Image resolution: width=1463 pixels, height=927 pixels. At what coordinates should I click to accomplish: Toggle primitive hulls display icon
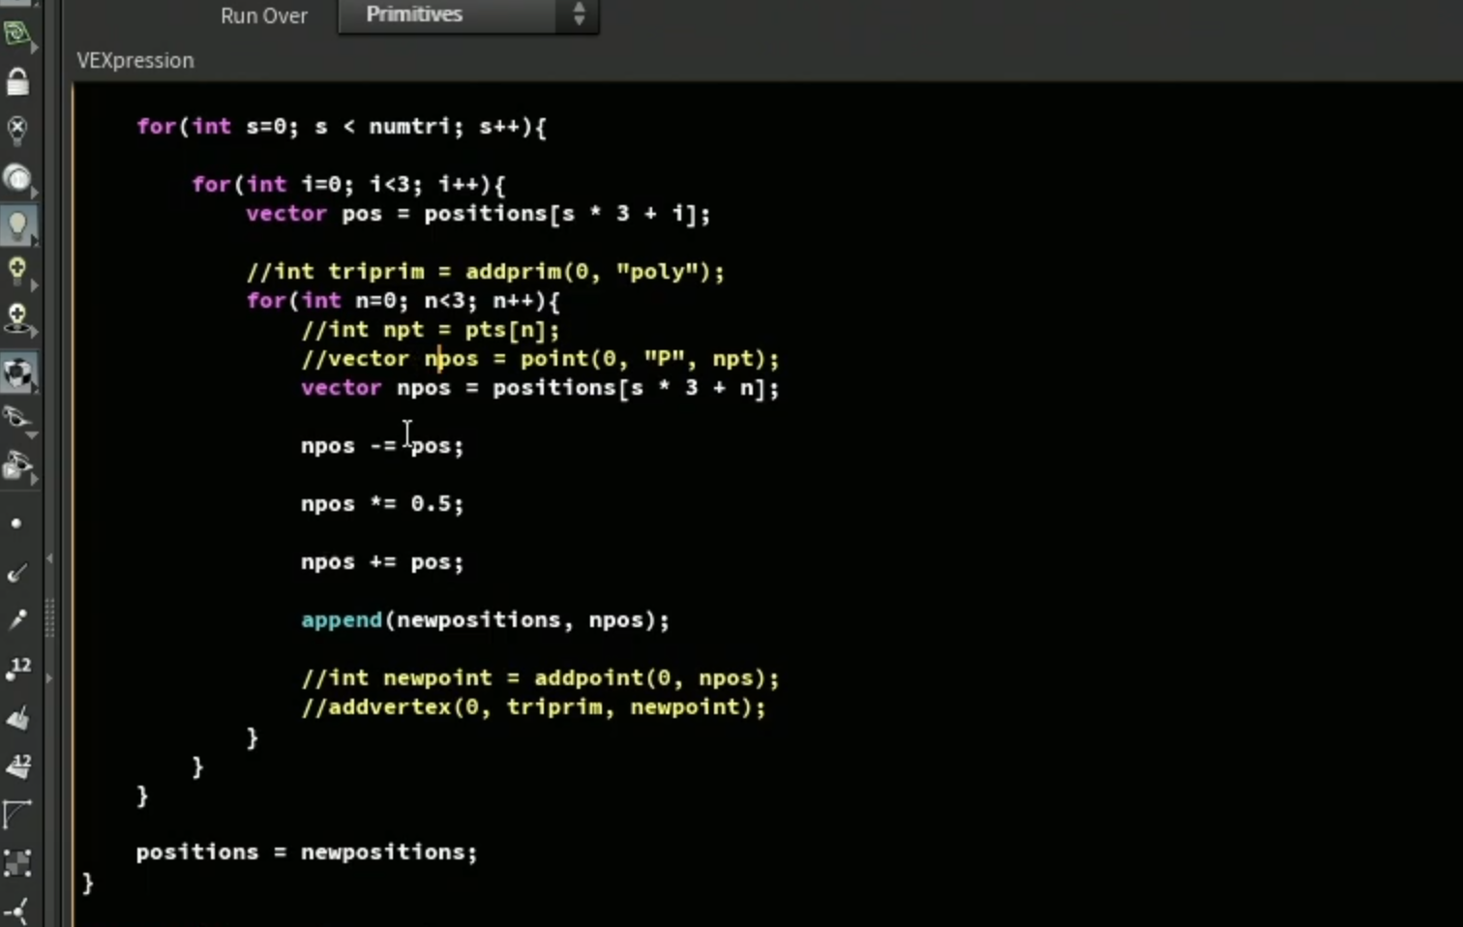[17, 814]
